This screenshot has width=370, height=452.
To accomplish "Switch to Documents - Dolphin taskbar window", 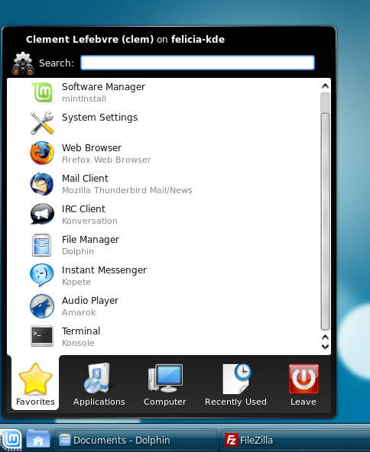I will 135,441.
